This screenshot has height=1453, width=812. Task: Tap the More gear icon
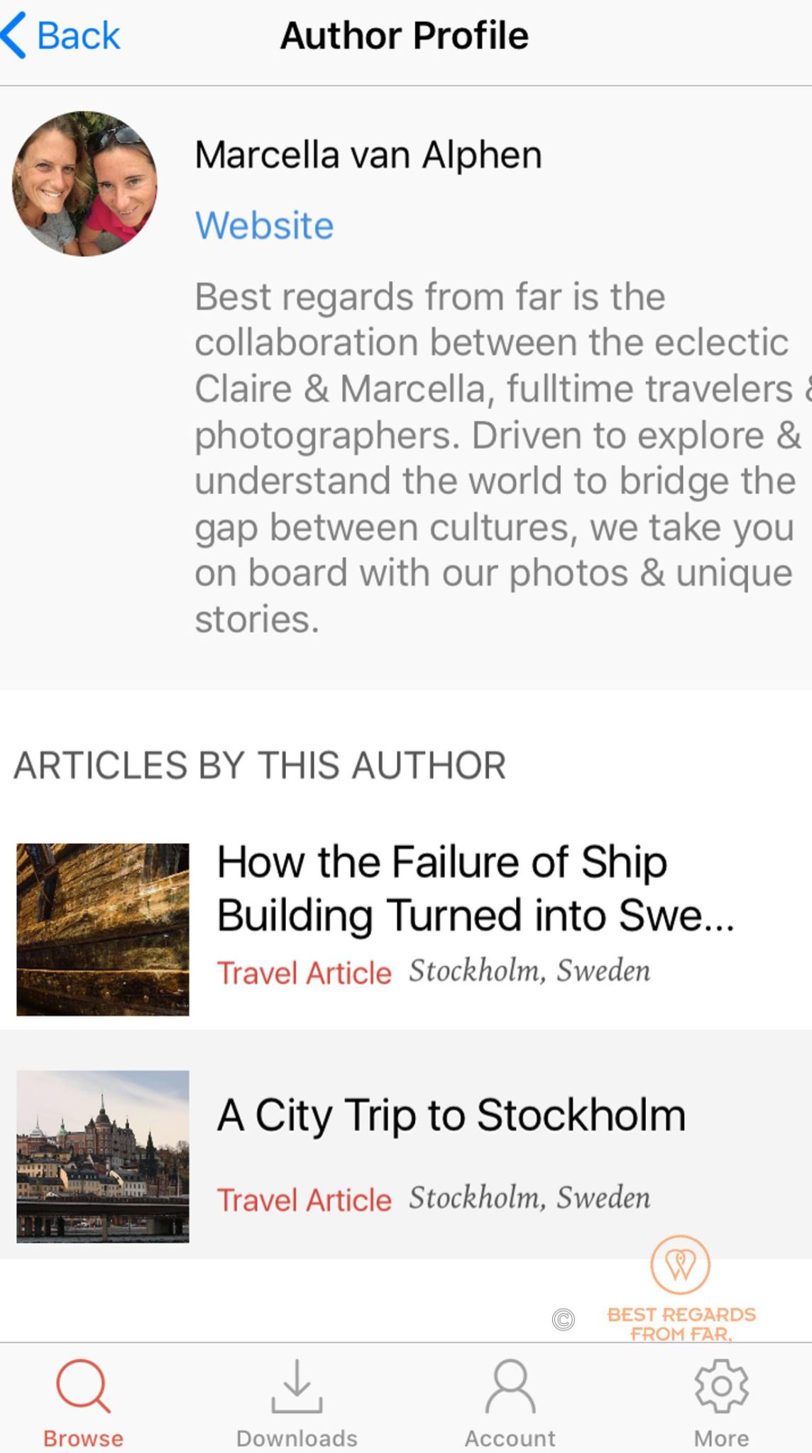721,1385
